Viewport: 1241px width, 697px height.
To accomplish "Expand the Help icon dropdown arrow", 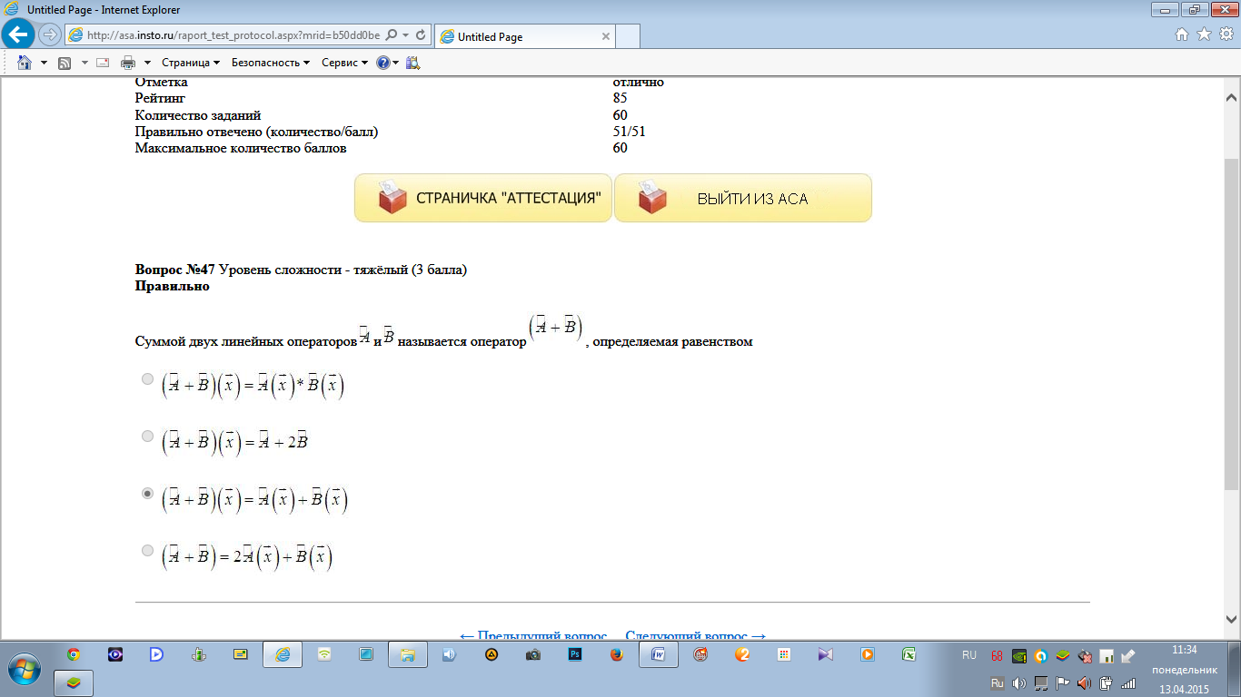I will [x=397, y=63].
